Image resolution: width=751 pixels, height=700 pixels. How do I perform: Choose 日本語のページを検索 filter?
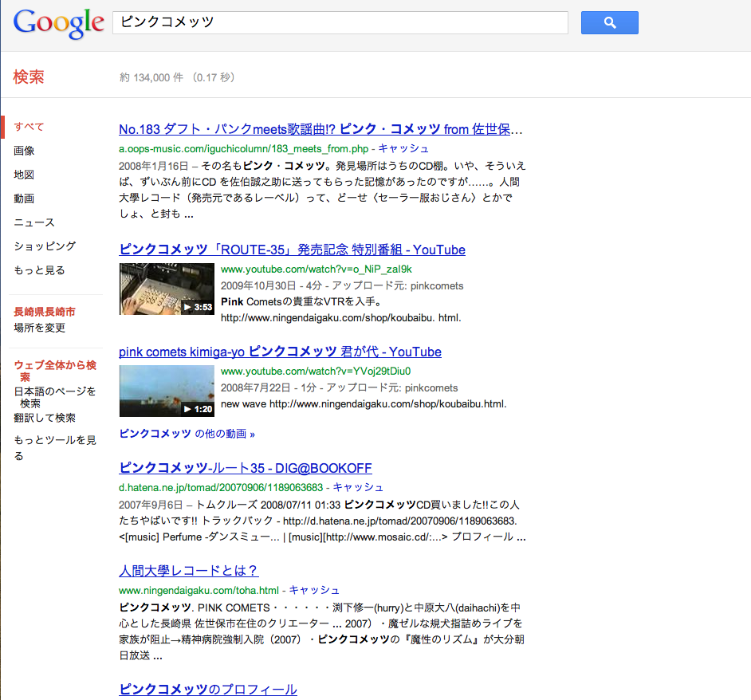click(x=54, y=397)
